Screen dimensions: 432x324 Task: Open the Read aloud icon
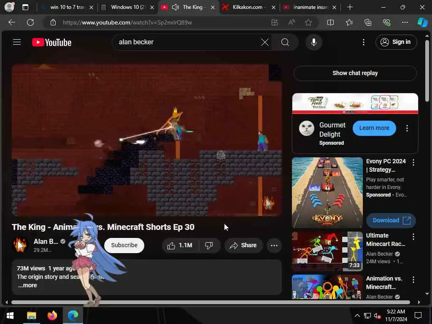tap(292, 22)
